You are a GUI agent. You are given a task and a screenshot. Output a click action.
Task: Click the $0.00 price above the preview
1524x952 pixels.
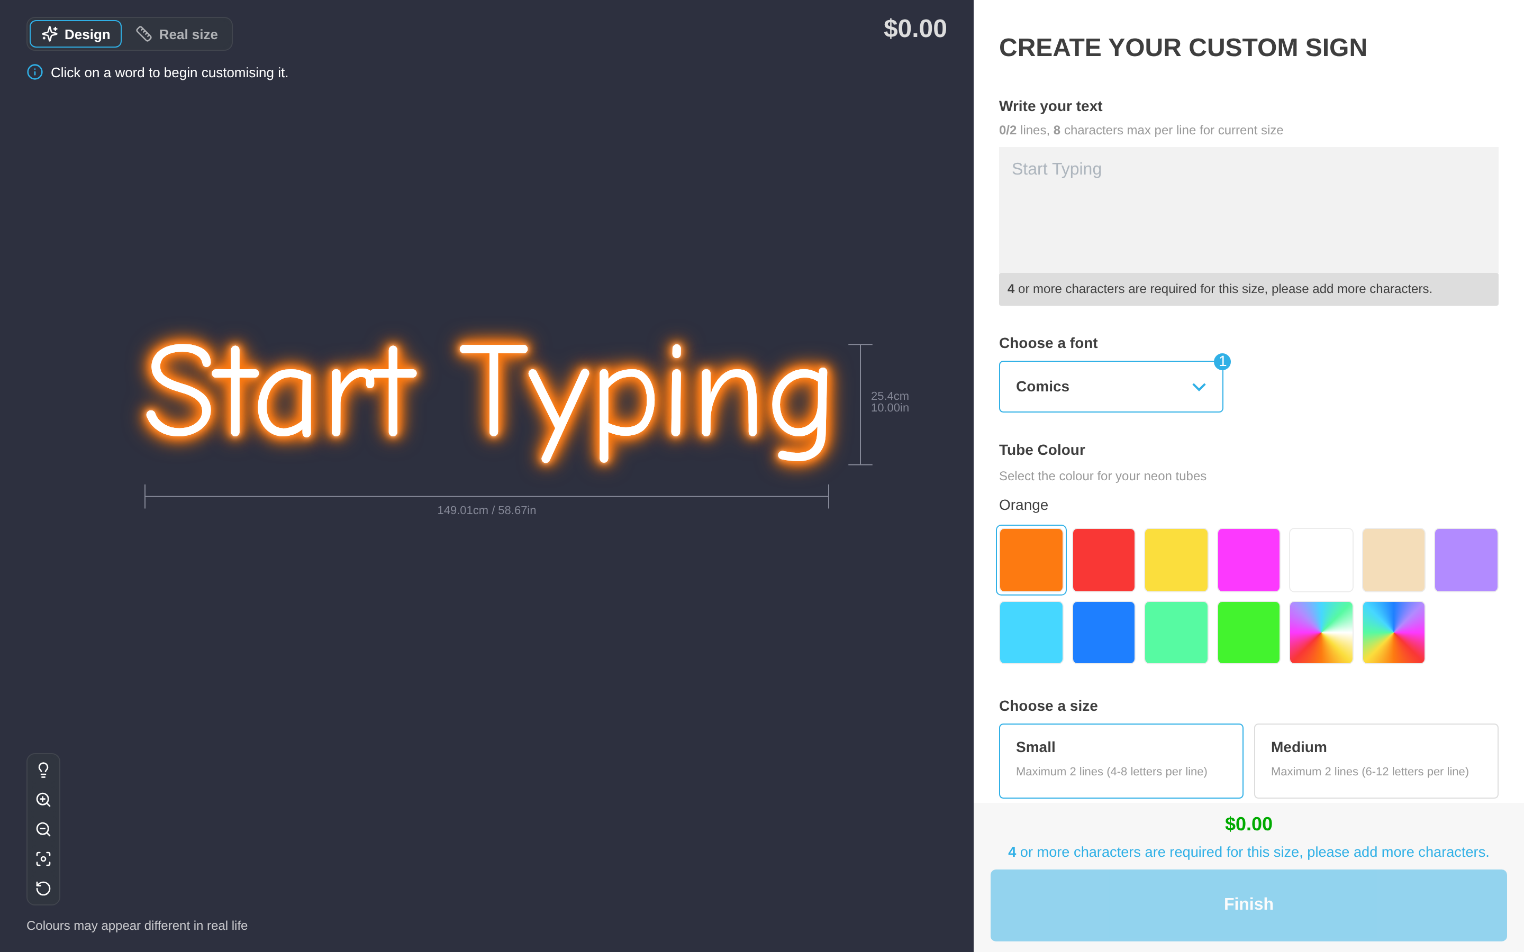[915, 29]
